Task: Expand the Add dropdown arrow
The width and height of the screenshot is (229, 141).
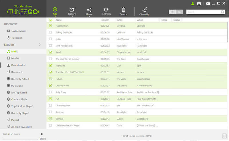Action: tap(55, 16)
